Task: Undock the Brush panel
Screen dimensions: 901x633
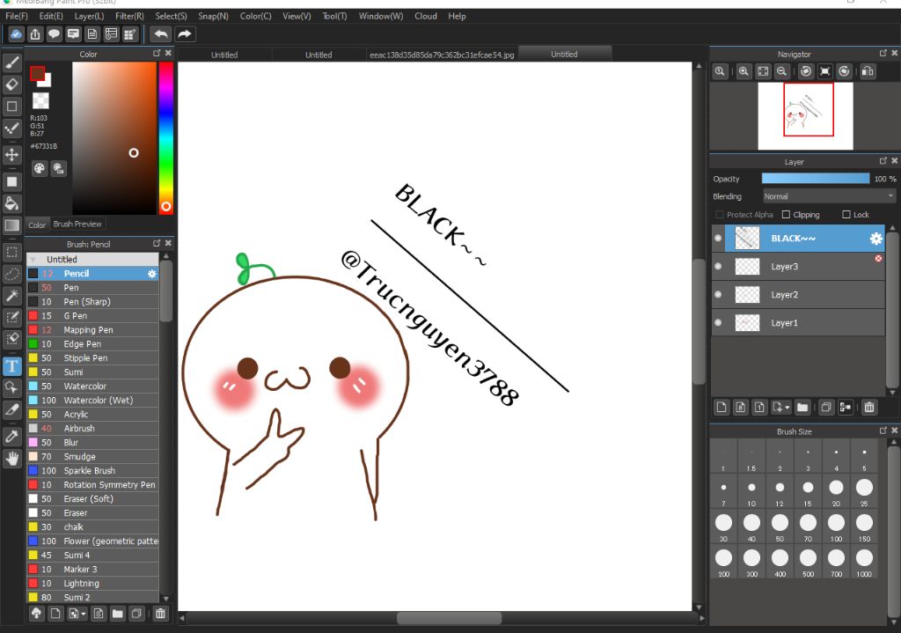Action: pos(157,243)
